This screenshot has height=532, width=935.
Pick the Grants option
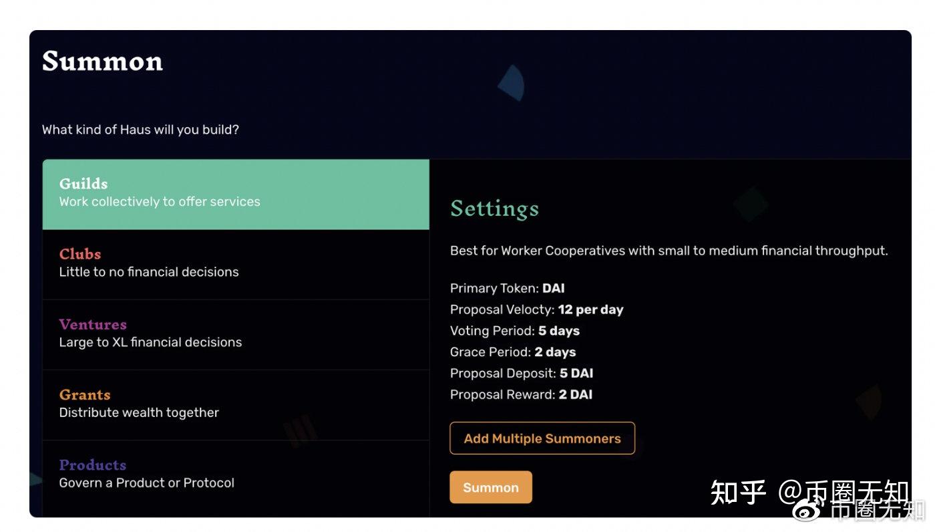tap(235, 404)
